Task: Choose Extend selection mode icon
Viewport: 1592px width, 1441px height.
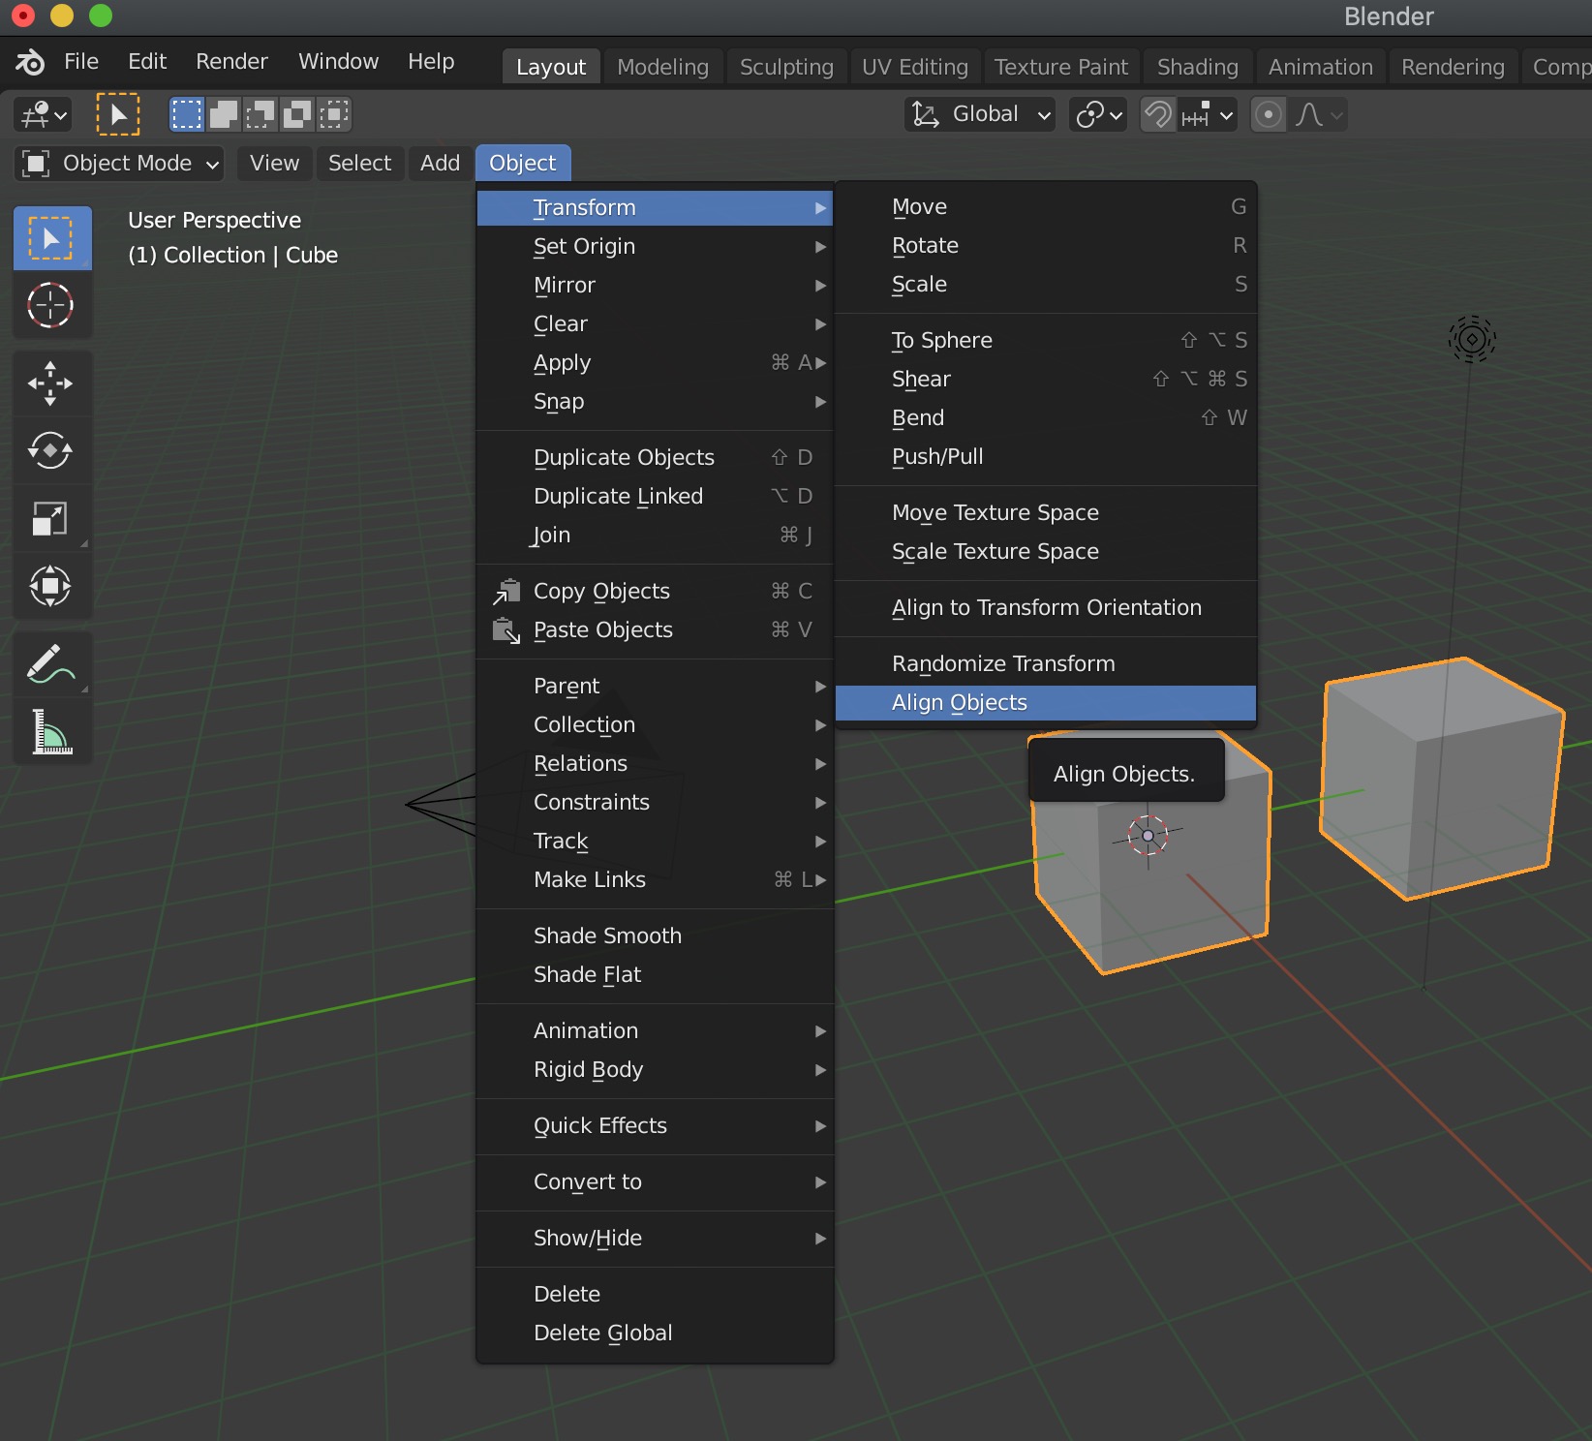Action: pyautogui.click(x=224, y=114)
